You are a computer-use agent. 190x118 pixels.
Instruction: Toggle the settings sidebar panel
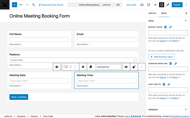161,5
